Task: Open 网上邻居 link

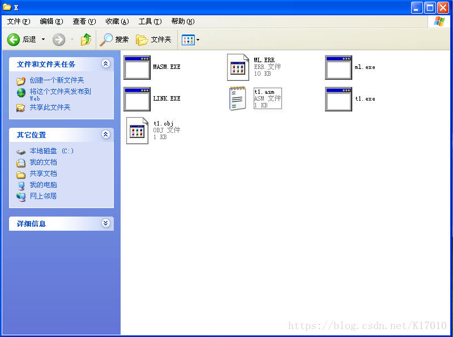Action: point(44,196)
